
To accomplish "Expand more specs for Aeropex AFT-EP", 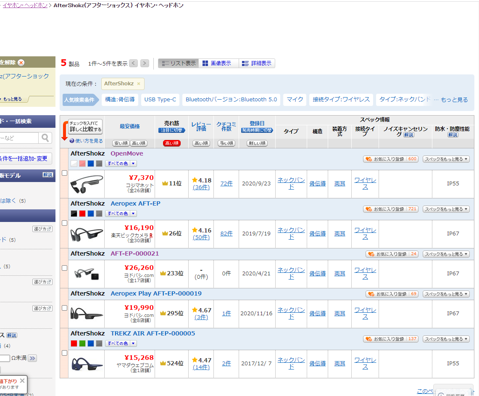I will tap(446, 209).
